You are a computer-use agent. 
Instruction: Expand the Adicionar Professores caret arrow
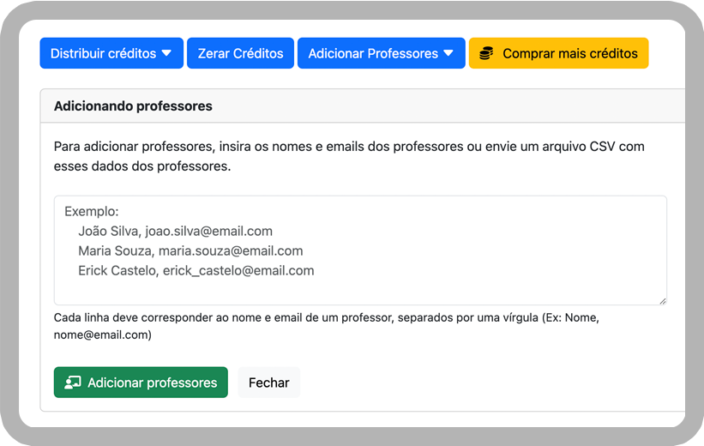click(449, 53)
